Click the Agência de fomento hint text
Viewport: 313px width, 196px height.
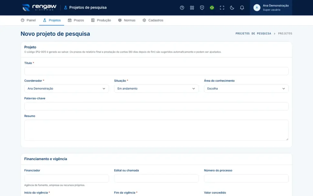point(54,185)
